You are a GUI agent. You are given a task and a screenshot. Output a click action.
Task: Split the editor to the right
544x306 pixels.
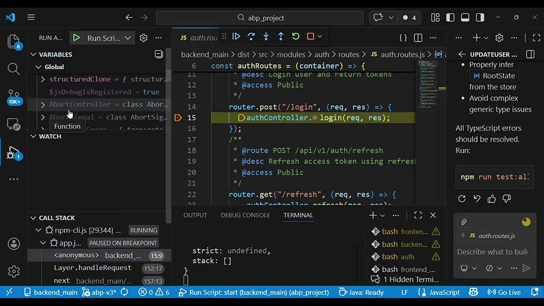coord(418,38)
